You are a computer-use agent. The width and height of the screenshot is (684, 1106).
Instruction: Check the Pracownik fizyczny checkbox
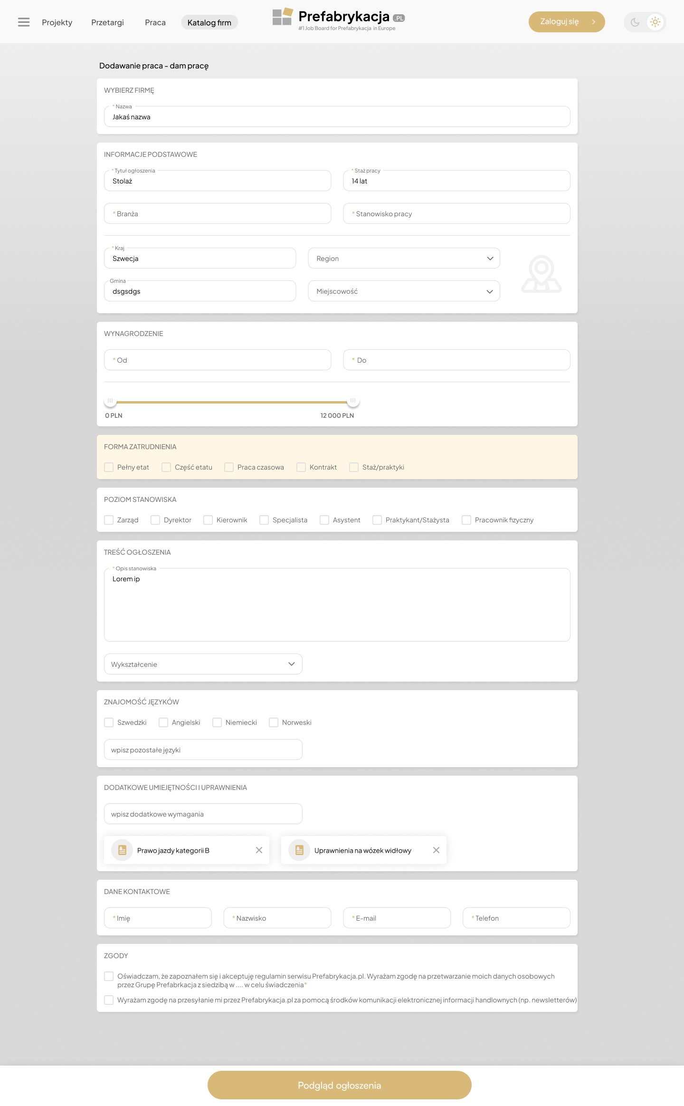click(x=466, y=520)
